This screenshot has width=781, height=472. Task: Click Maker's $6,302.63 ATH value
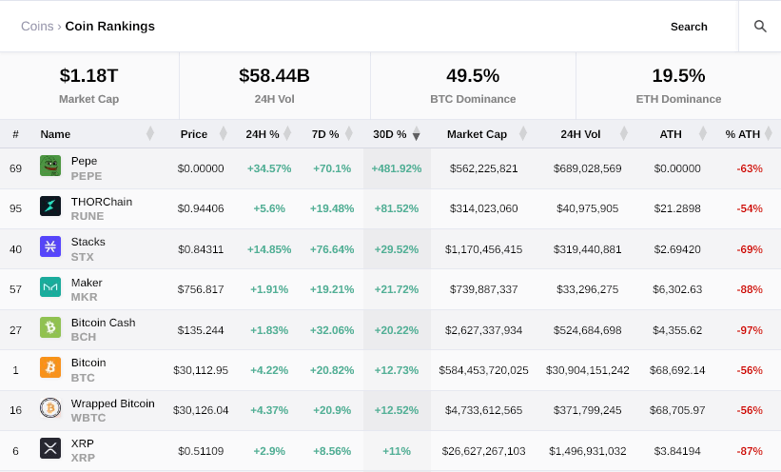click(x=677, y=289)
